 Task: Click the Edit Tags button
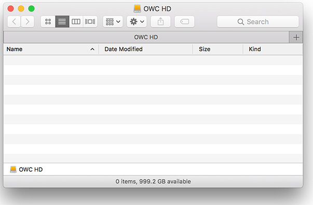[x=184, y=22]
